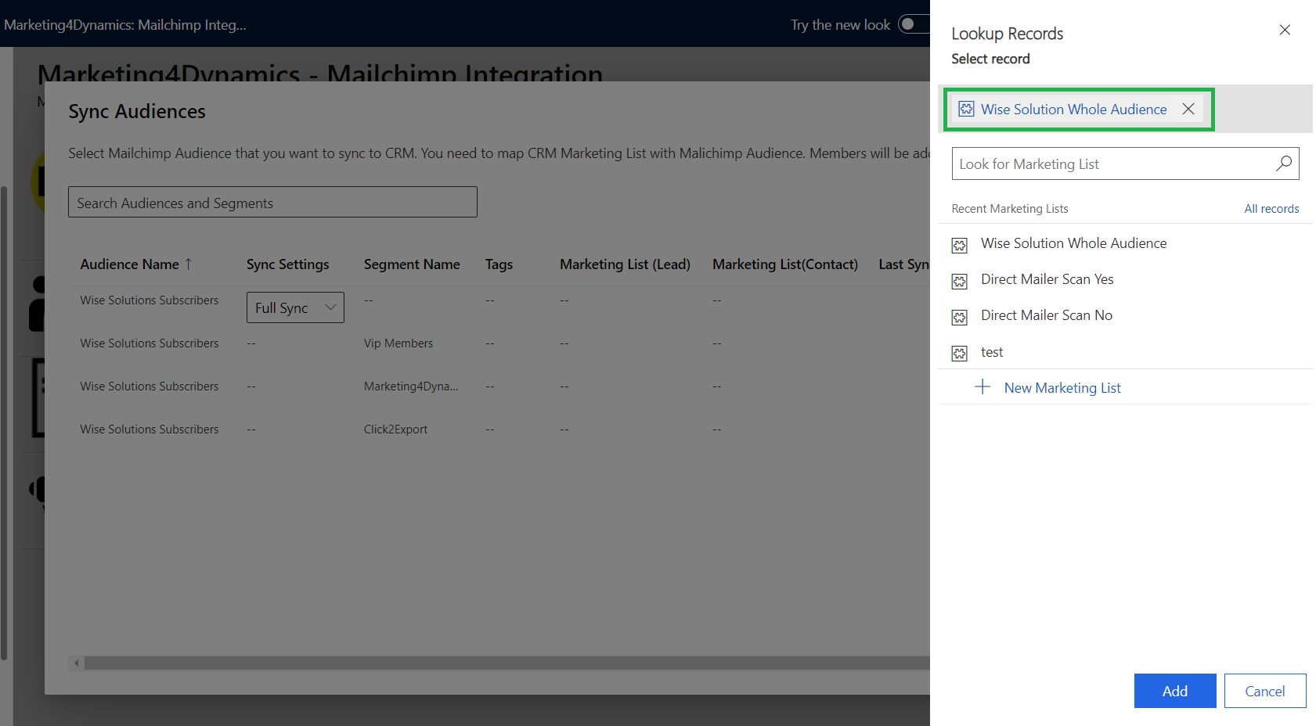Select Wise Solution Whole Audience from recent list

click(x=1073, y=243)
